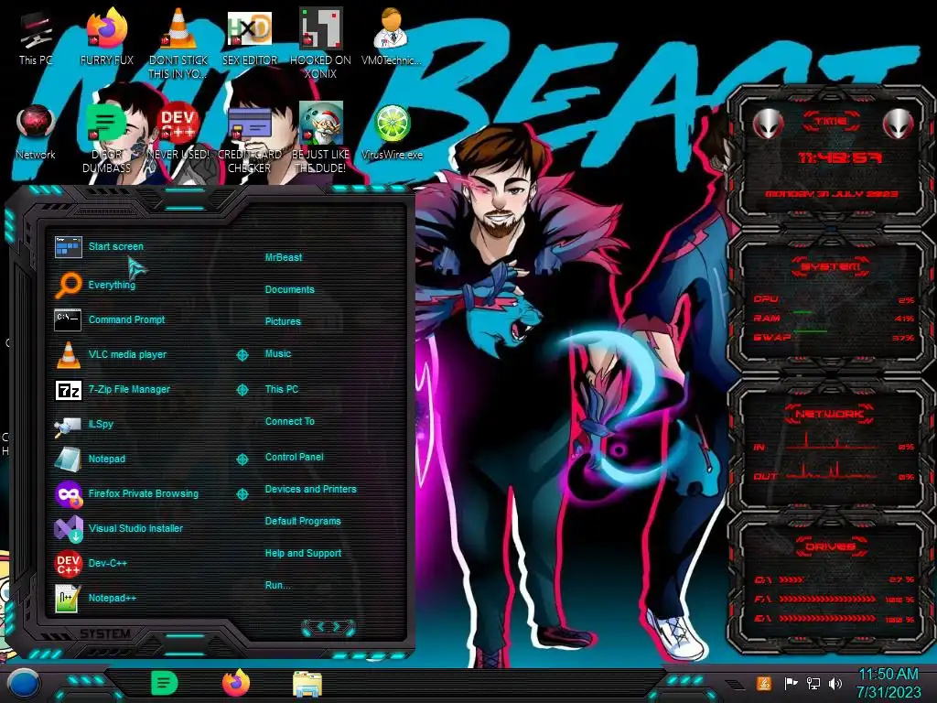Click the orange Java tray icon
937x703 pixels.
(x=763, y=683)
